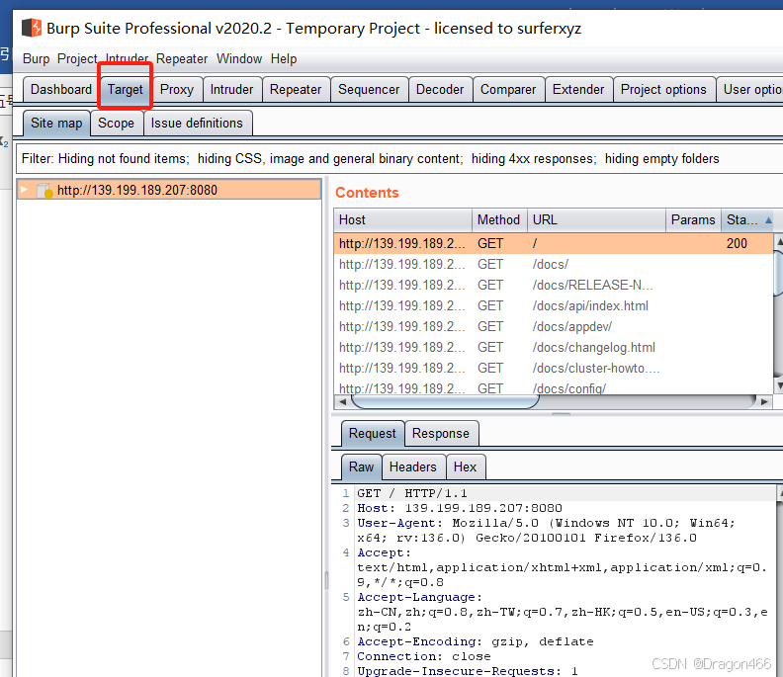Switch to the Intruder tool tab
This screenshot has width=783, height=677.
pyautogui.click(x=231, y=89)
